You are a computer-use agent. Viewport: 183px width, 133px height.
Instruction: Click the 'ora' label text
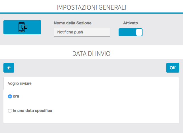pyautogui.click(x=16, y=96)
